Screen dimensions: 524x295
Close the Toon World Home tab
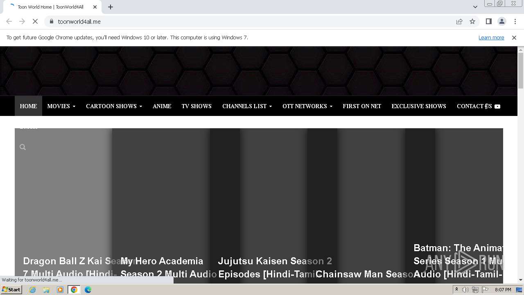click(95, 7)
